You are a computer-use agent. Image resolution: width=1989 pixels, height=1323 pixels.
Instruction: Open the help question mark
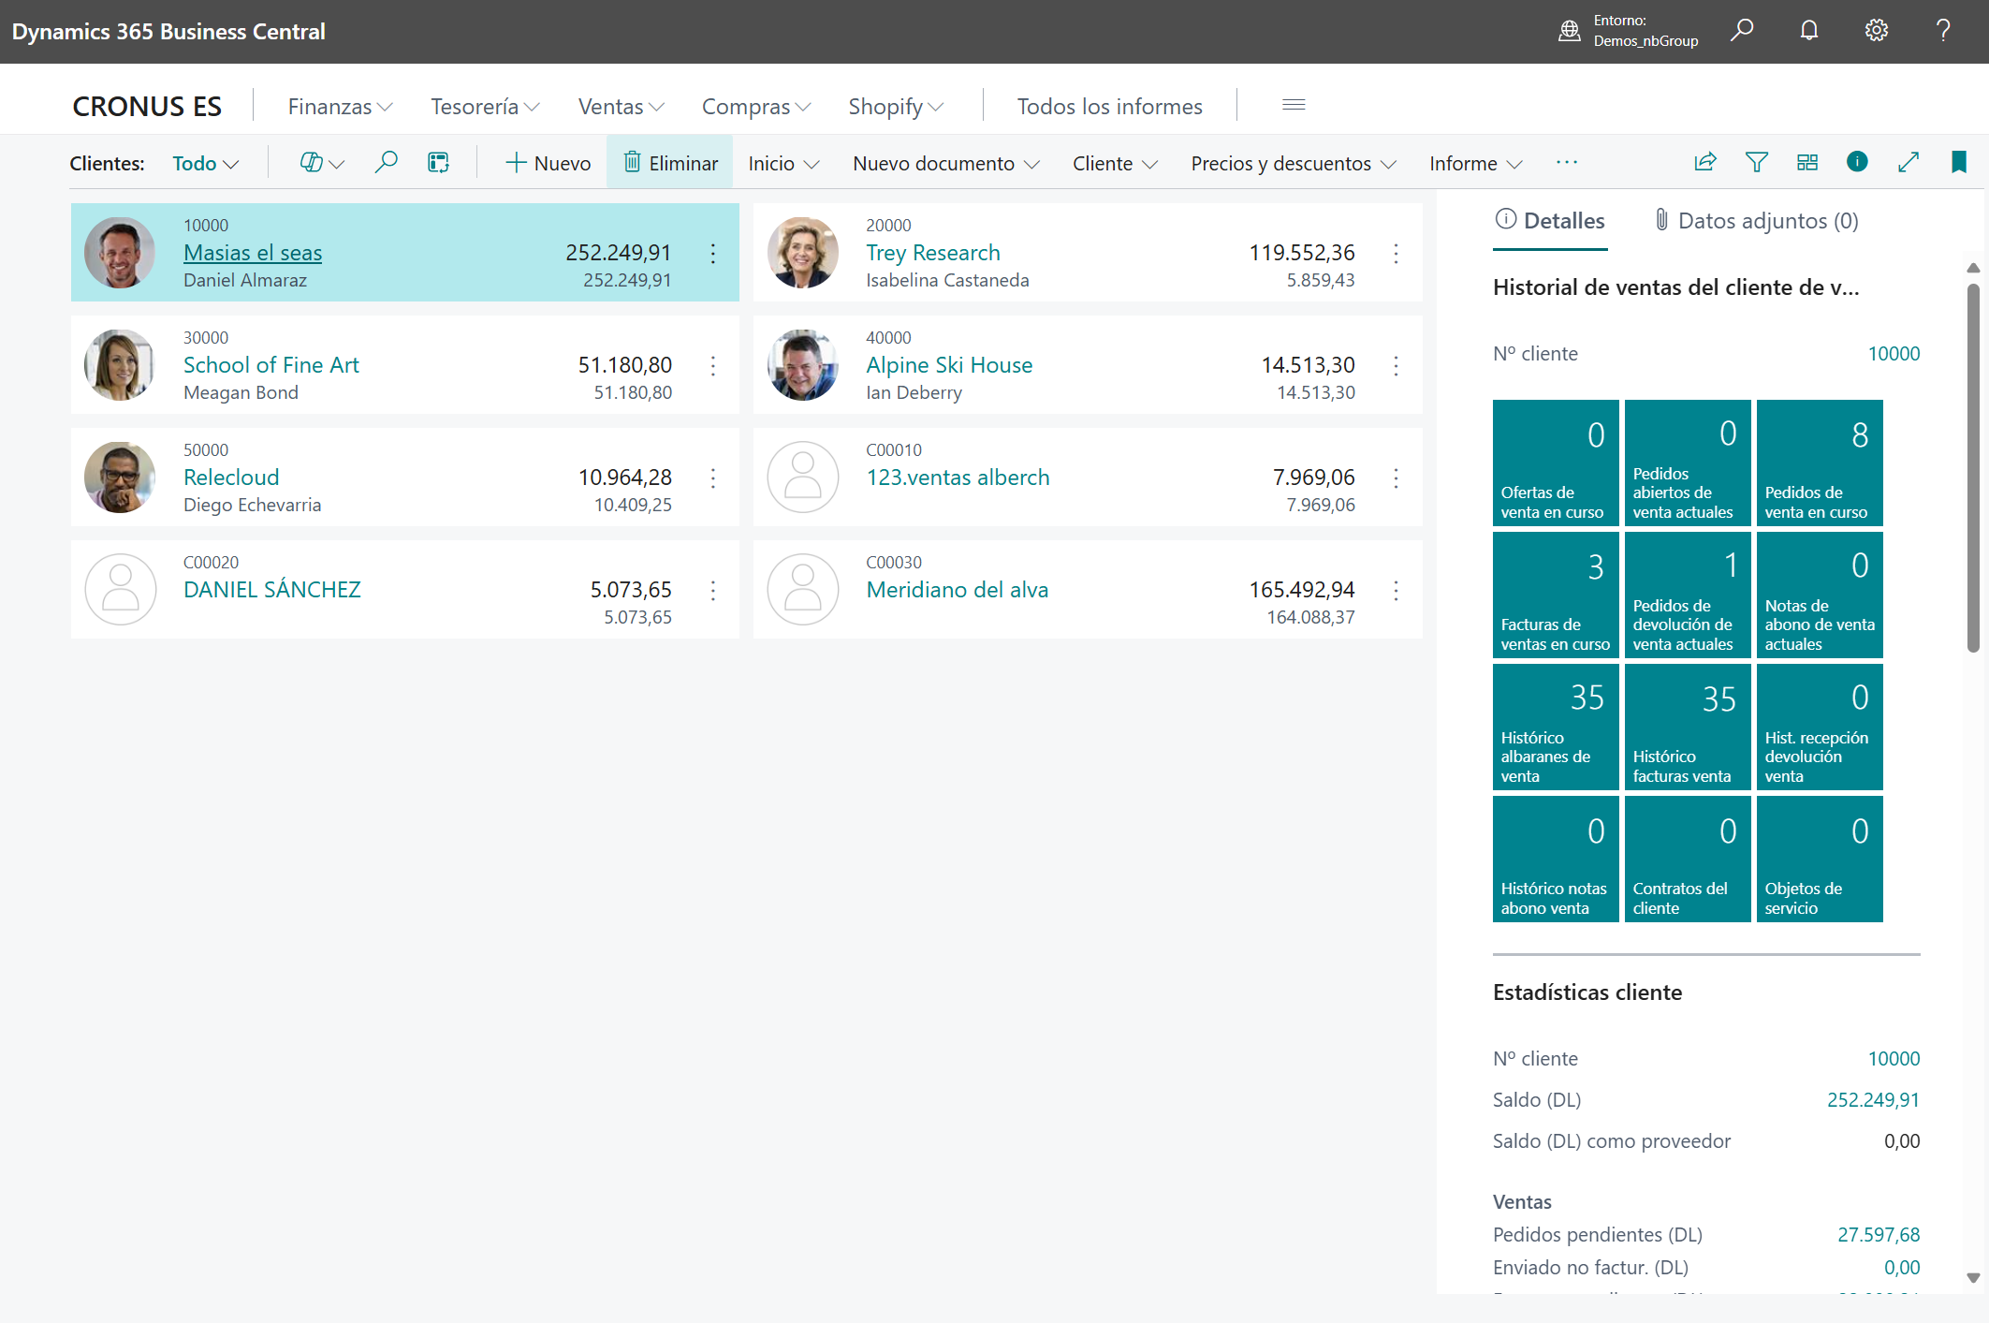pos(1944,31)
